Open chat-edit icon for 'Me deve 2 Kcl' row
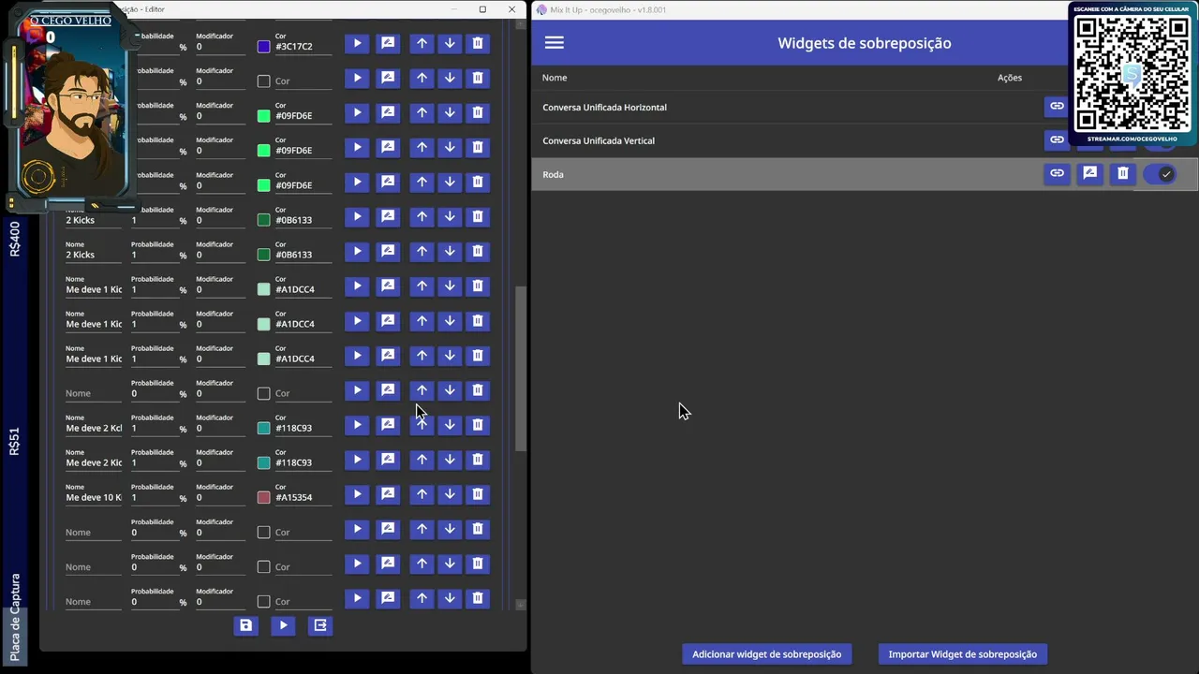This screenshot has width=1199, height=674. click(x=388, y=425)
